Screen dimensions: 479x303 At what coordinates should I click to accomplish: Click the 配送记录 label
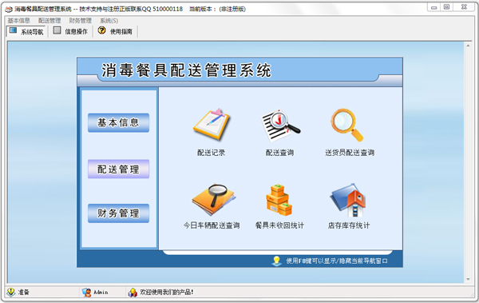211,153
